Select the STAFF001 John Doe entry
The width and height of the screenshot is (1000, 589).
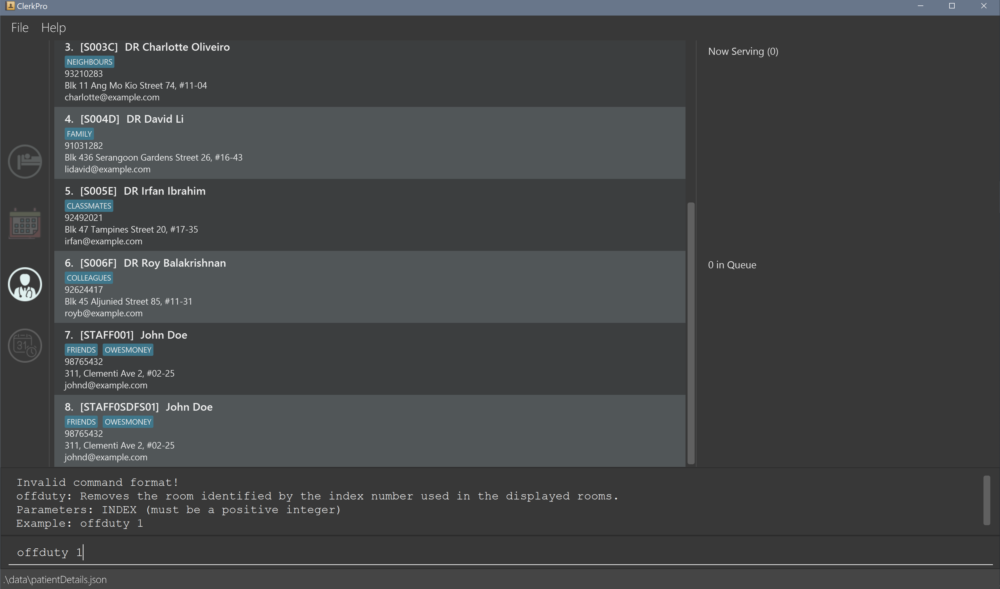coord(369,359)
